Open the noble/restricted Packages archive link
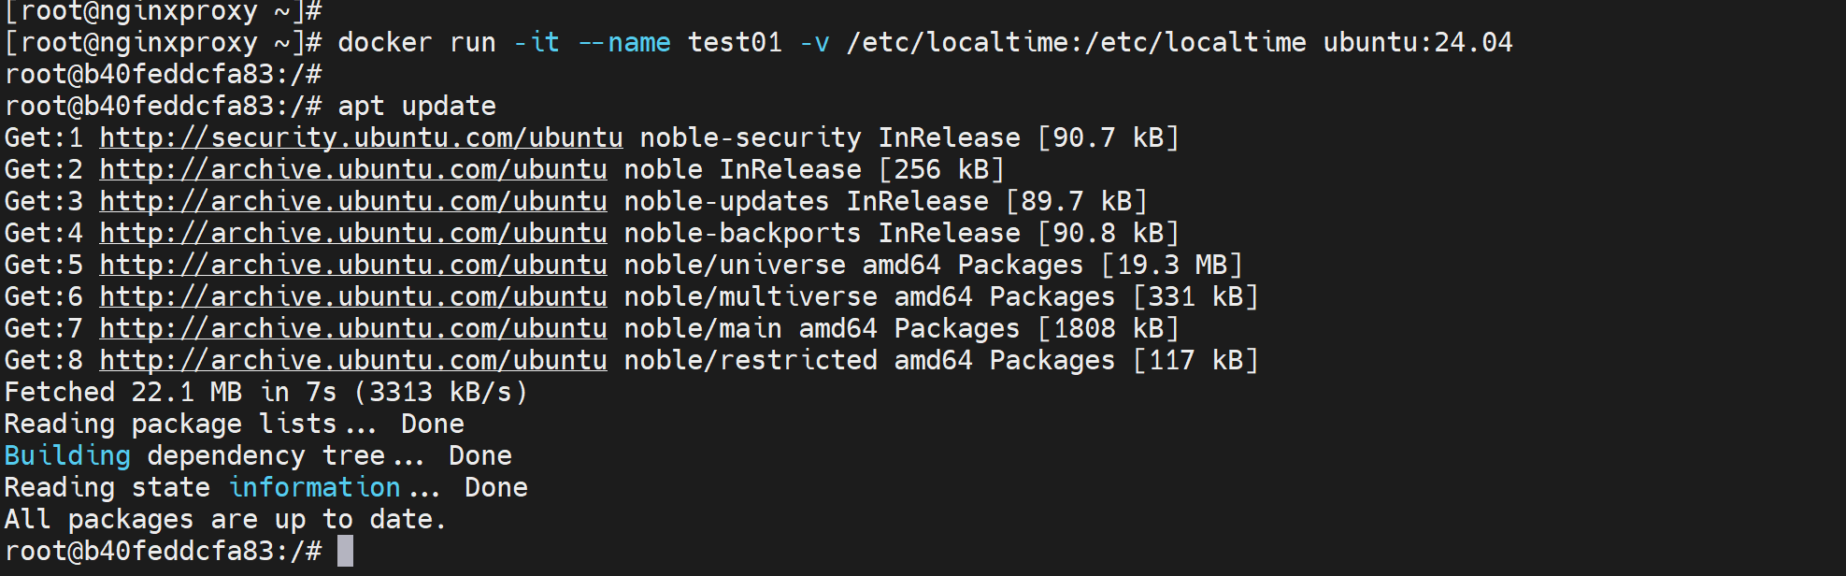Viewport: 1846px width, 576px height. [353, 361]
